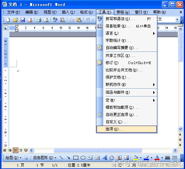Viewport: 185px width, 169px height.
Task: Select the arrow drawing tool
Action: pos(68,158)
